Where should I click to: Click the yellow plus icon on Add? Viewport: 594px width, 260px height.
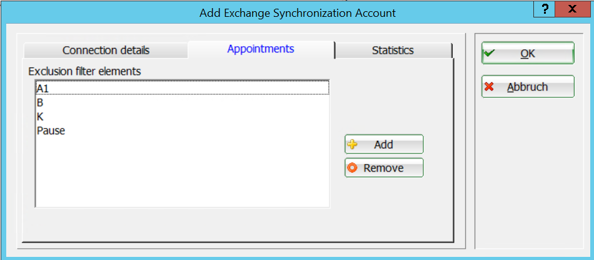point(352,145)
